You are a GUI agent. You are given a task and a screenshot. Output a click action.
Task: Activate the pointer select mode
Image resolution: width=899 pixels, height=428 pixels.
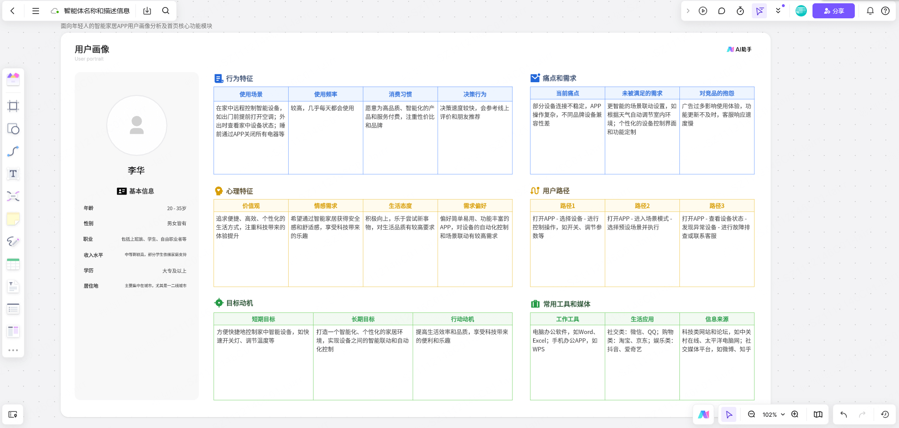click(x=729, y=414)
